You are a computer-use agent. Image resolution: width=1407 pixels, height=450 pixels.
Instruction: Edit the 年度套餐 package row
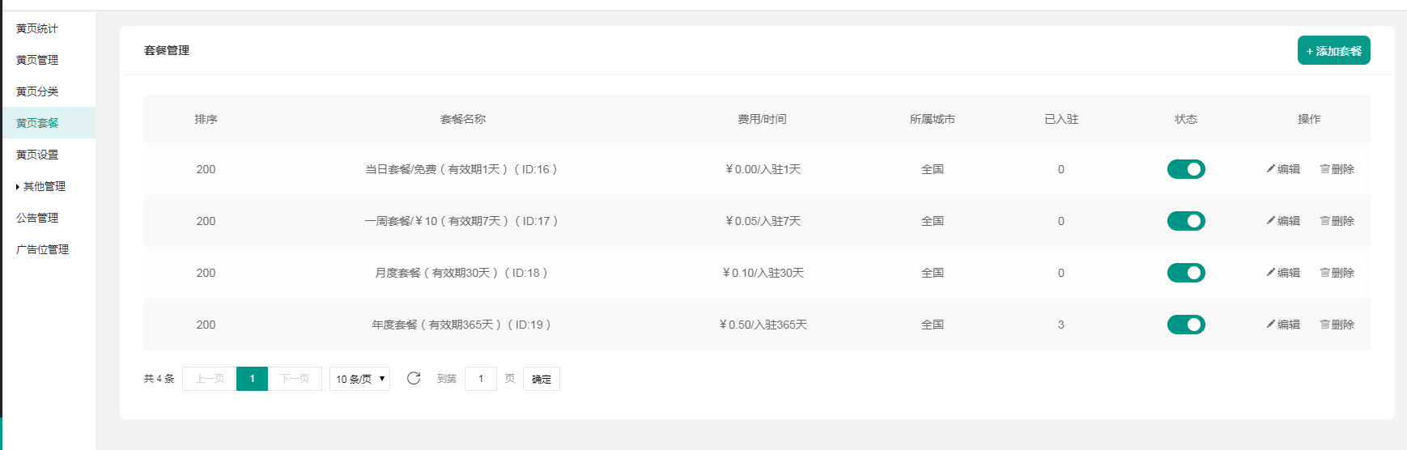pos(1283,325)
